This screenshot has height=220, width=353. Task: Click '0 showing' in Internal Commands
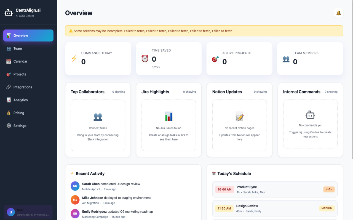click(331, 92)
